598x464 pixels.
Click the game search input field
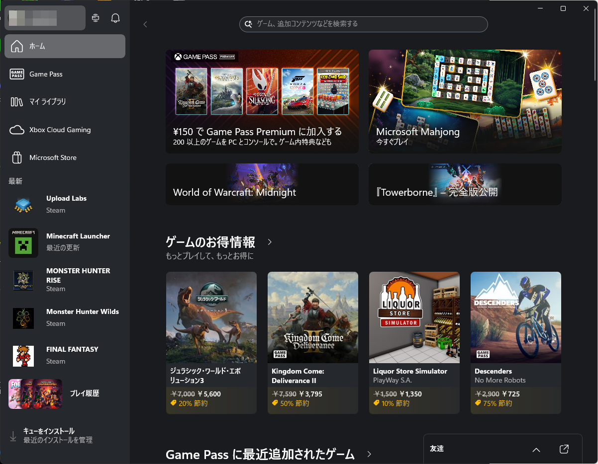click(x=363, y=24)
